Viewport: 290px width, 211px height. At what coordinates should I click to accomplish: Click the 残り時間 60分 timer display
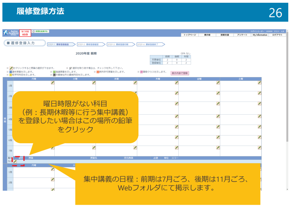(x=25, y=32)
